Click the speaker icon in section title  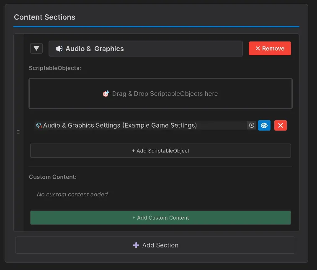pos(59,49)
